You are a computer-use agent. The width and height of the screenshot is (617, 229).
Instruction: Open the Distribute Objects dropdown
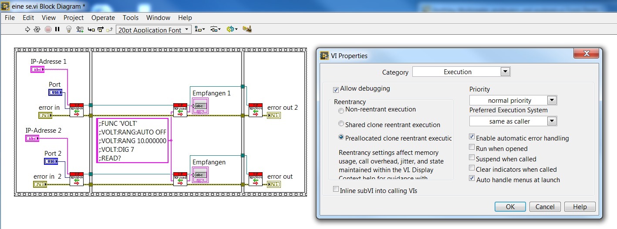(215, 29)
